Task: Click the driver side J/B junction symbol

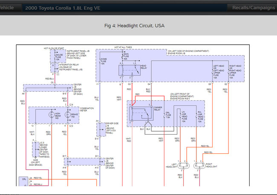Action: tap(101, 130)
